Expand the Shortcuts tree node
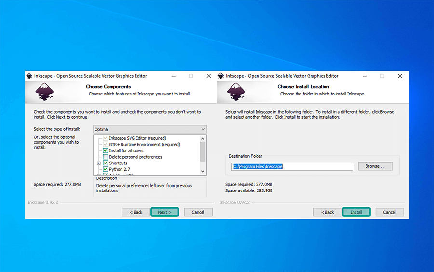This screenshot has width=434, height=272. [99, 163]
